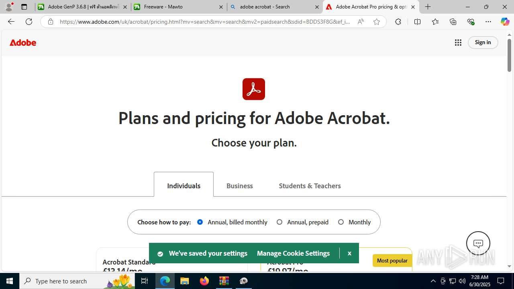
Task: Open Manage Cookie Settings
Action: (293, 253)
